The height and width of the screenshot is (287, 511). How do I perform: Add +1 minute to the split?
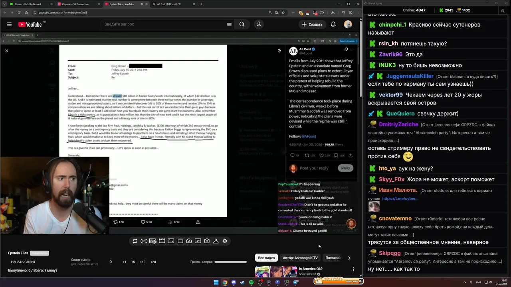click(x=124, y=262)
